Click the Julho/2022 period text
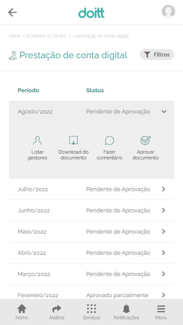This screenshot has width=183, height=325. click(33, 189)
